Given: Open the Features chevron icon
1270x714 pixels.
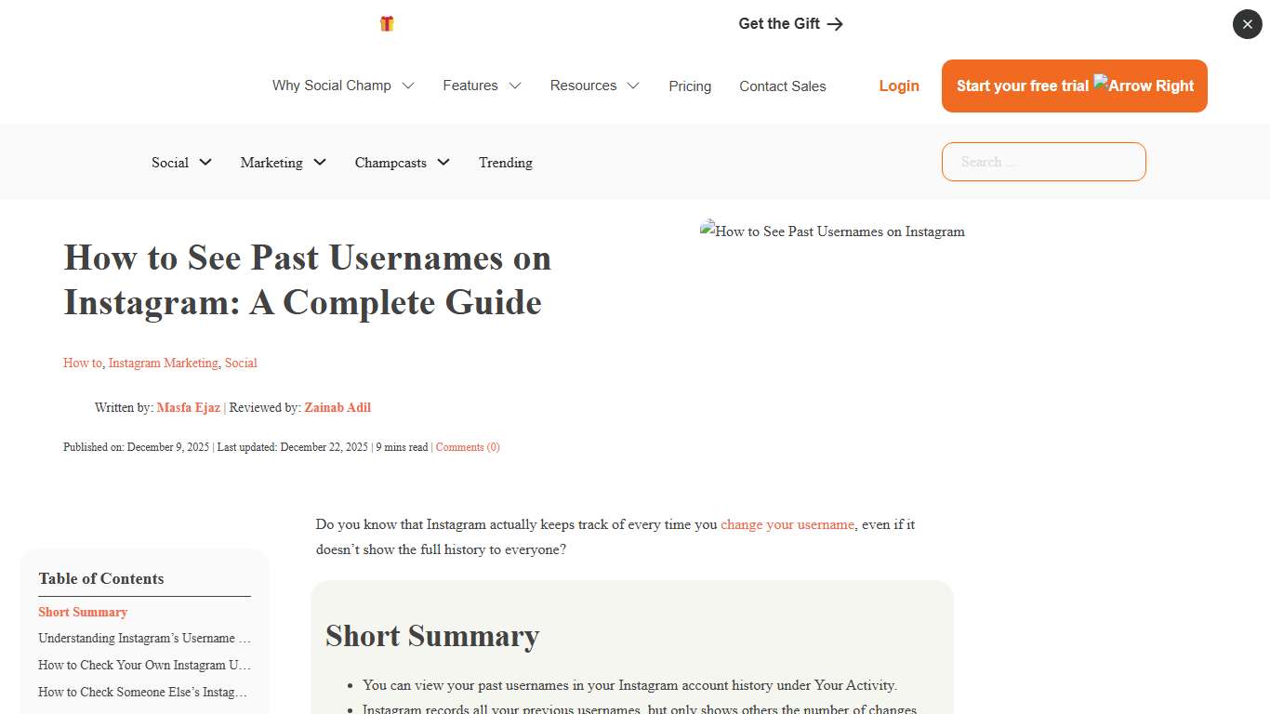Looking at the screenshot, I should [x=515, y=86].
